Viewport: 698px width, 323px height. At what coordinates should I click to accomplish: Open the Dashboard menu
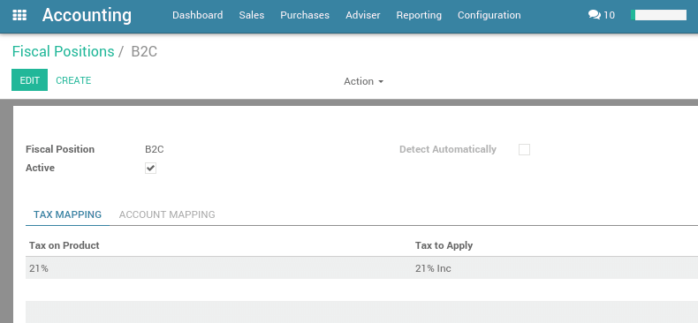(198, 15)
